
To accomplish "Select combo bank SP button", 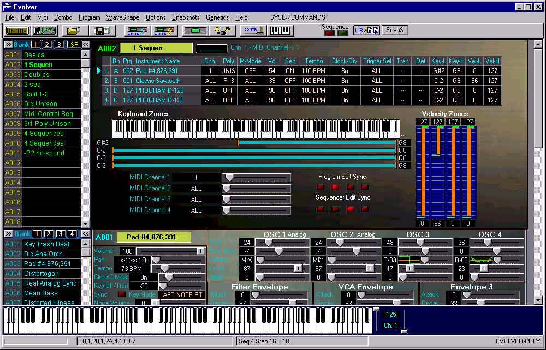I will [74, 45].
